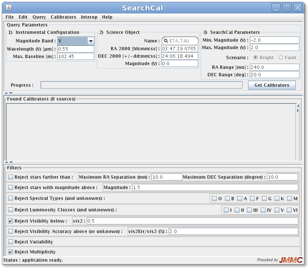The image size is (308, 268).
Task: Check luminosity class II checkbox
Action: (x=237, y=210)
